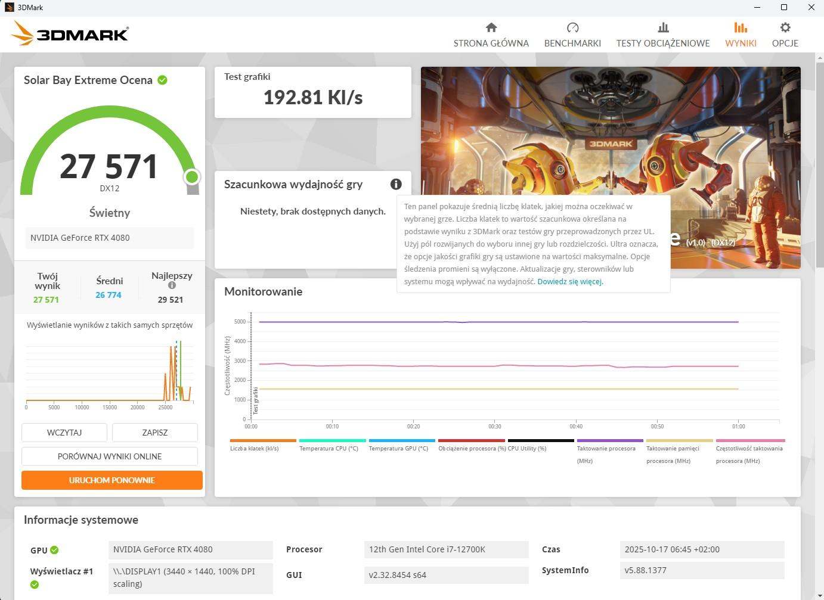Image resolution: width=824 pixels, height=600 pixels.
Task: Toggle the Taktowanie procesora (MHz) legend series
Action: (610, 452)
